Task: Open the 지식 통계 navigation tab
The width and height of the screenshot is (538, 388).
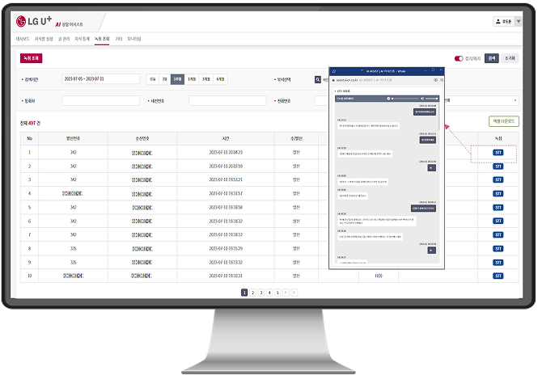Action: [82, 39]
